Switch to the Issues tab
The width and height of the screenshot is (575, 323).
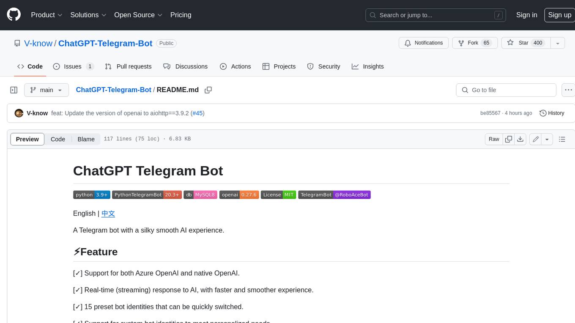coord(73,66)
